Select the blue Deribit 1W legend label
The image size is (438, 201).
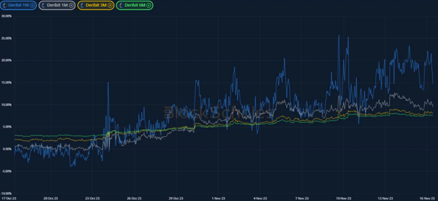pyautogui.click(x=18, y=5)
